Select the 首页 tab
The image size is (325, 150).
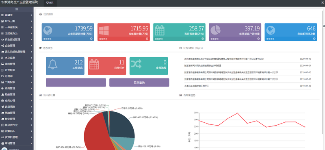pos(50,3)
